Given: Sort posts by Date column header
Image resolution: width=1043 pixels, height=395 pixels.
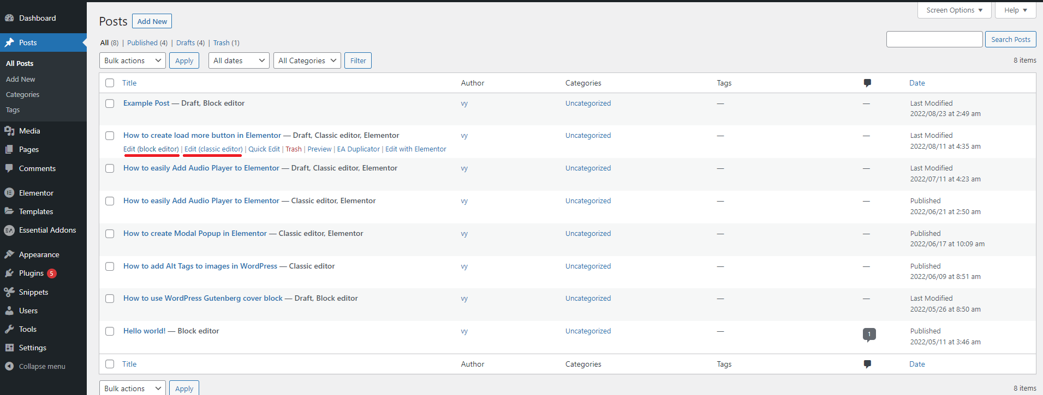Looking at the screenshot, I should 917,83.
